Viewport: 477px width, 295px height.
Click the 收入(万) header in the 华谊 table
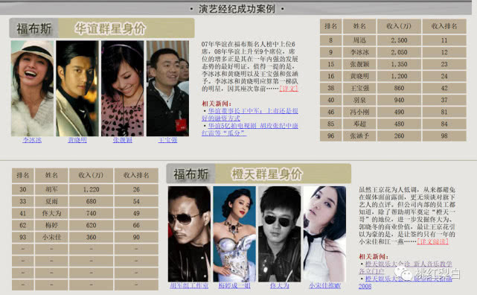[x=399, y=26]
